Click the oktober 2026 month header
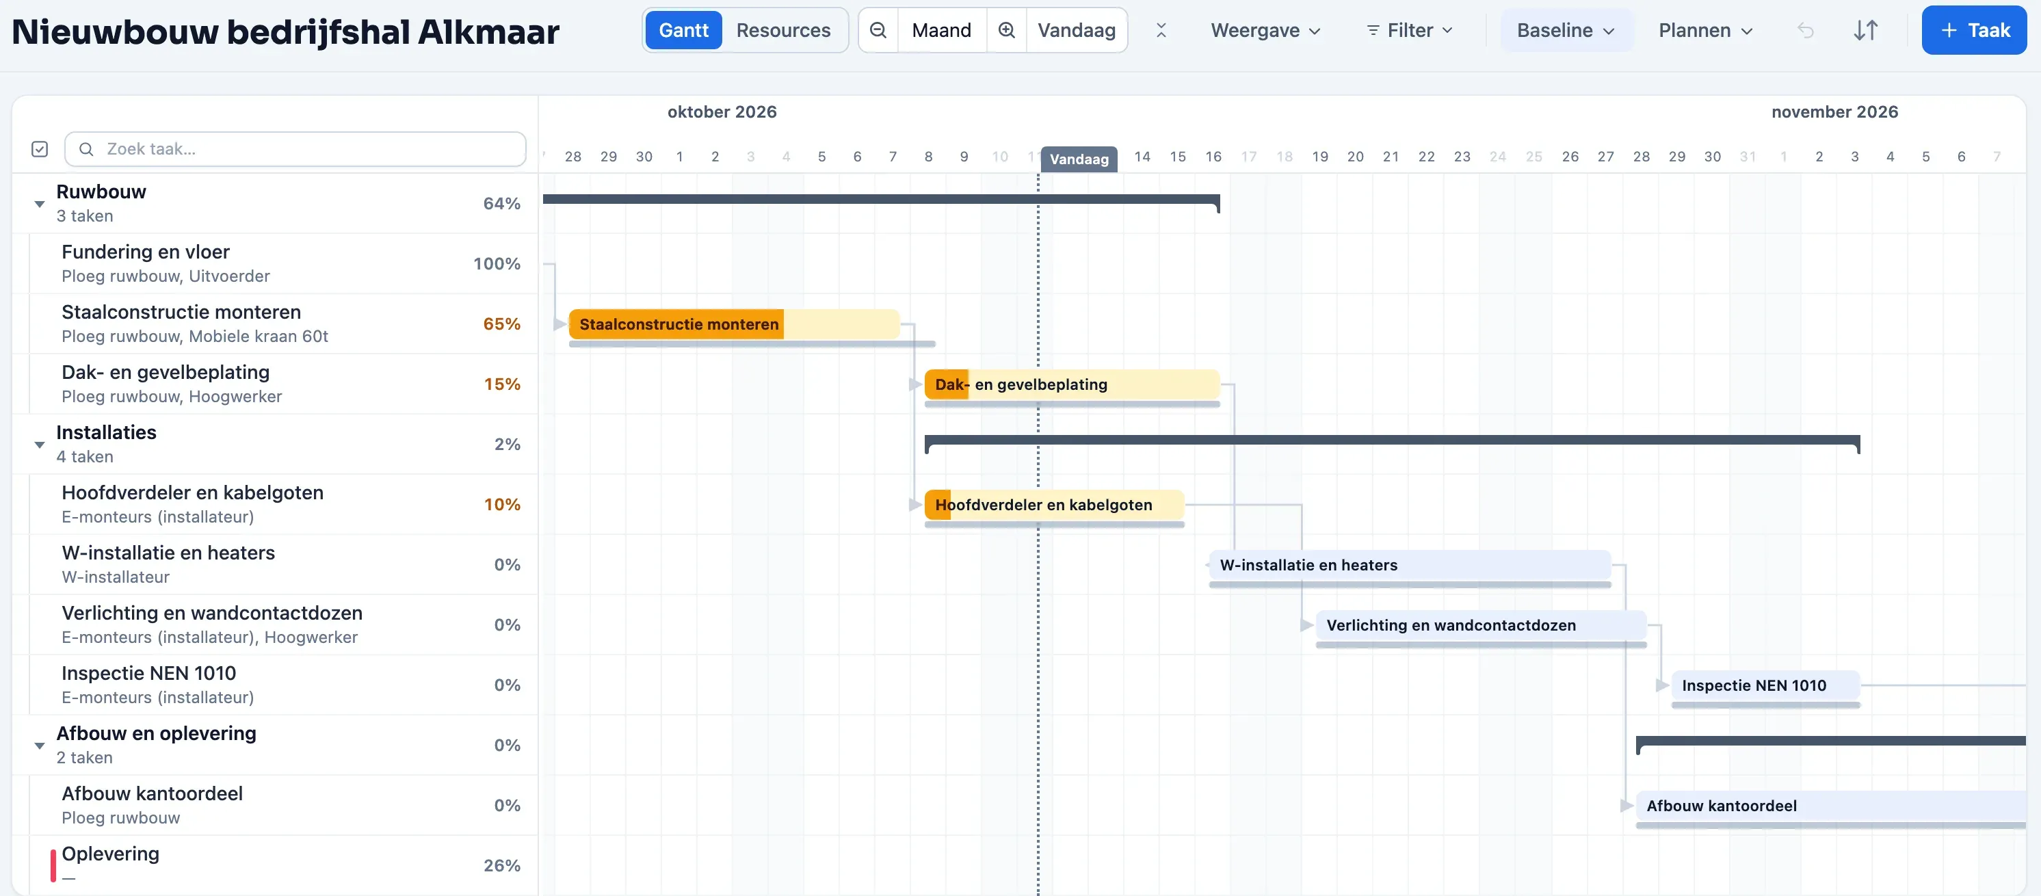Screen dimensions: 2041x896 [x=722, y=111]
